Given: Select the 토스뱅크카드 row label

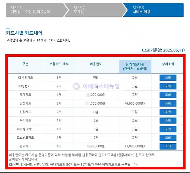Looking at the screenshot, I should pyautogui.click(x=25, y=138).
